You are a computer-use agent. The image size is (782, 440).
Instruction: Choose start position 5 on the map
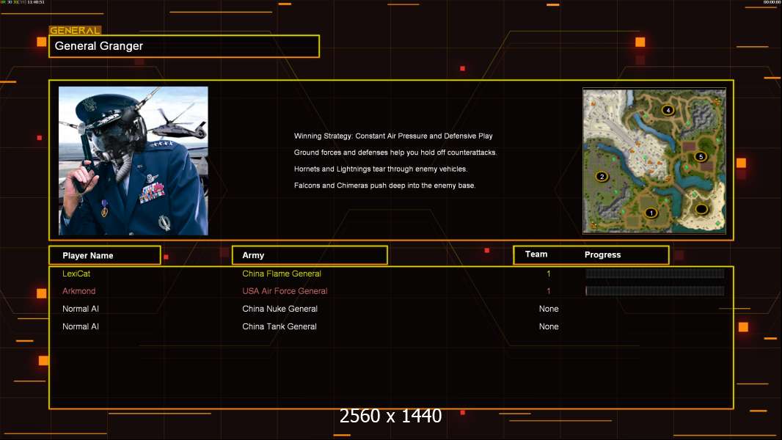coord(700,157)
